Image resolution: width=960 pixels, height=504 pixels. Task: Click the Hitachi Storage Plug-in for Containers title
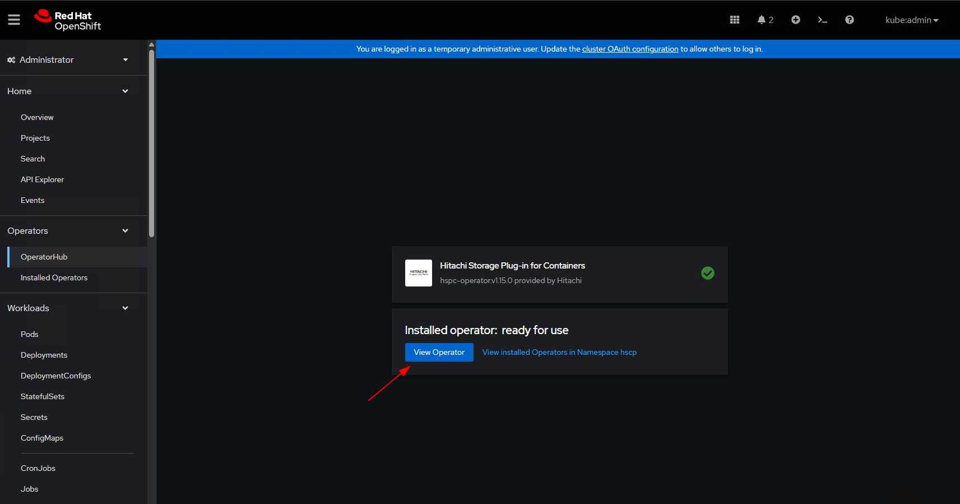point(512,266)
